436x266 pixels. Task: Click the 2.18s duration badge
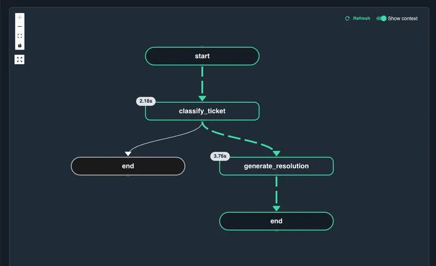tap(146, 101)
